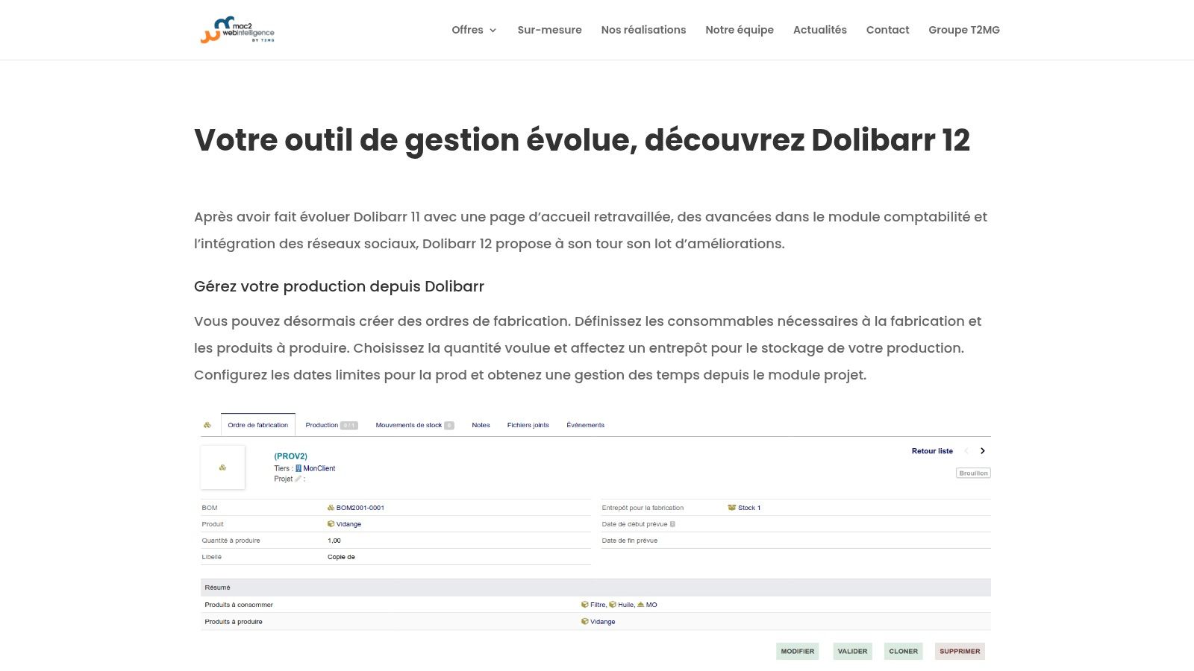Click the MonClient building icon
The width and height of the screenshot is (1194, 671).
(298, 468)
